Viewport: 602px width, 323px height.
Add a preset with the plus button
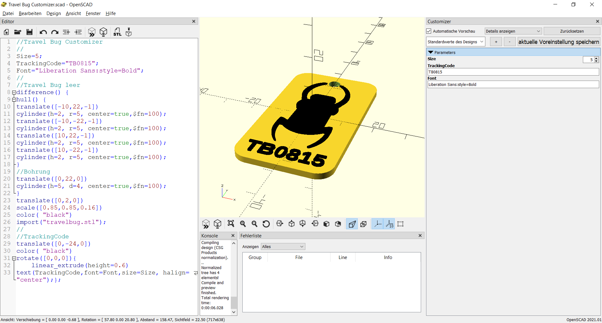point(496,42)
